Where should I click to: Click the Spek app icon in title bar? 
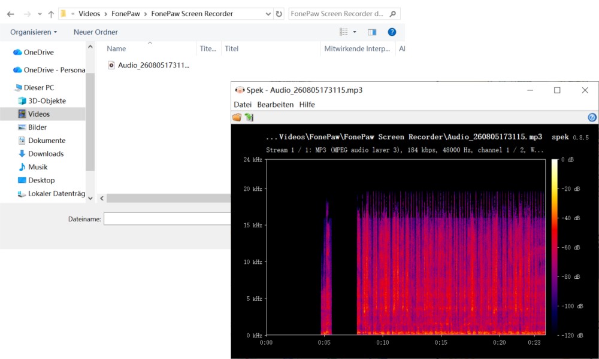240,90
